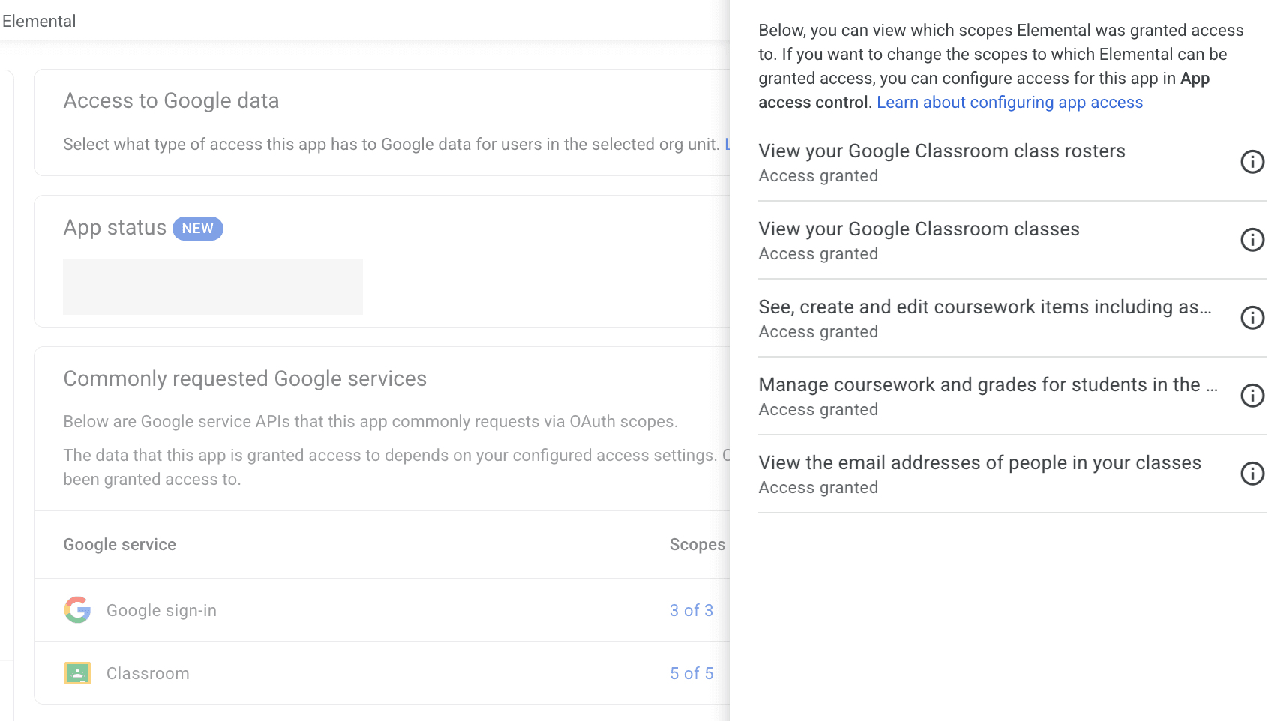Click the App status heading
Image resolution: width=1278 pixels, height=721 pixels.
(x=115, y=228)
